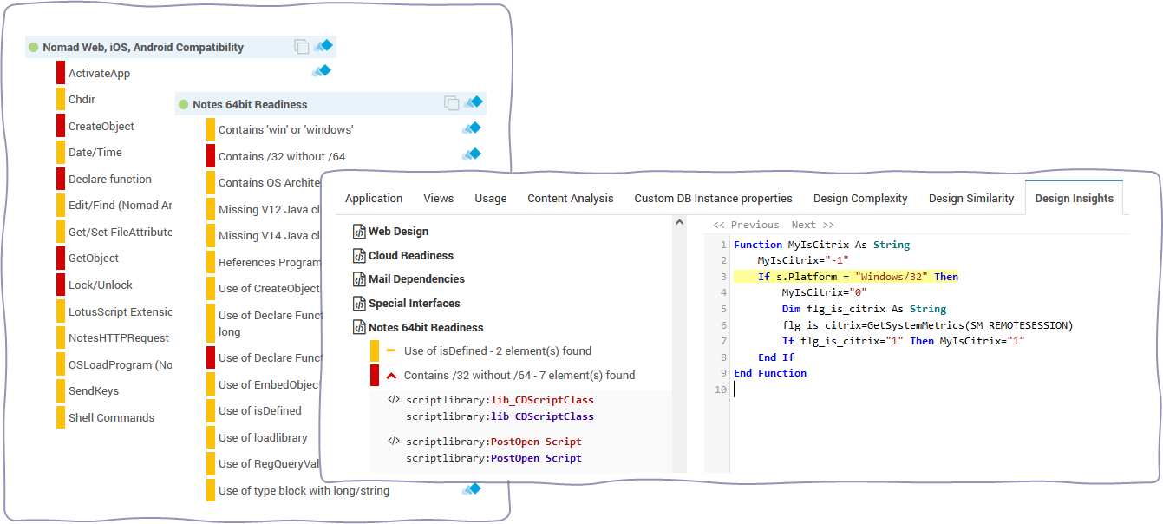
Task: Select the Design Insights tab
Action: [x=1075, y=199]
